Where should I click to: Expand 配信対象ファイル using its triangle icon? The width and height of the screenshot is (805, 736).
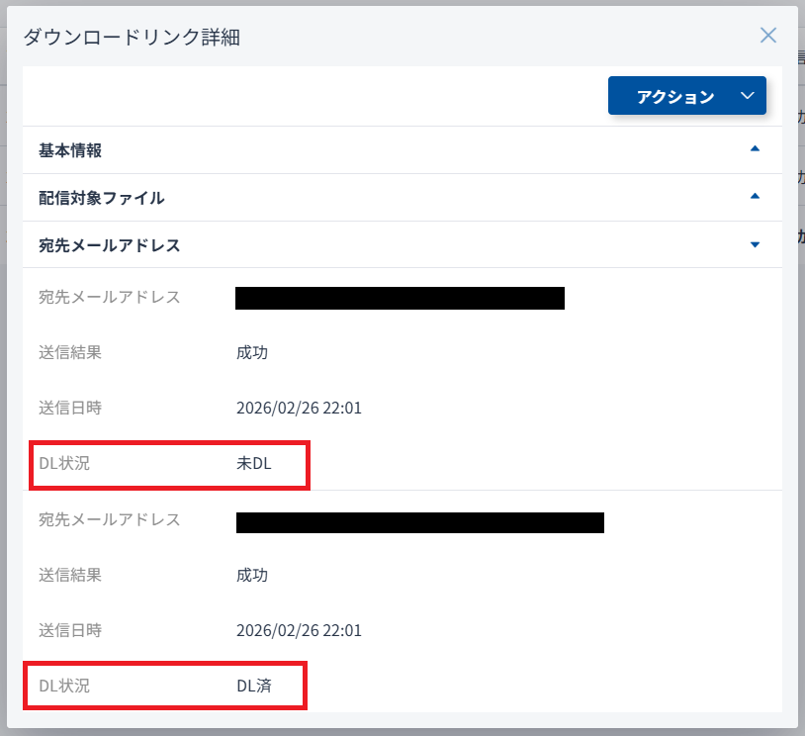tap(755, 197)
